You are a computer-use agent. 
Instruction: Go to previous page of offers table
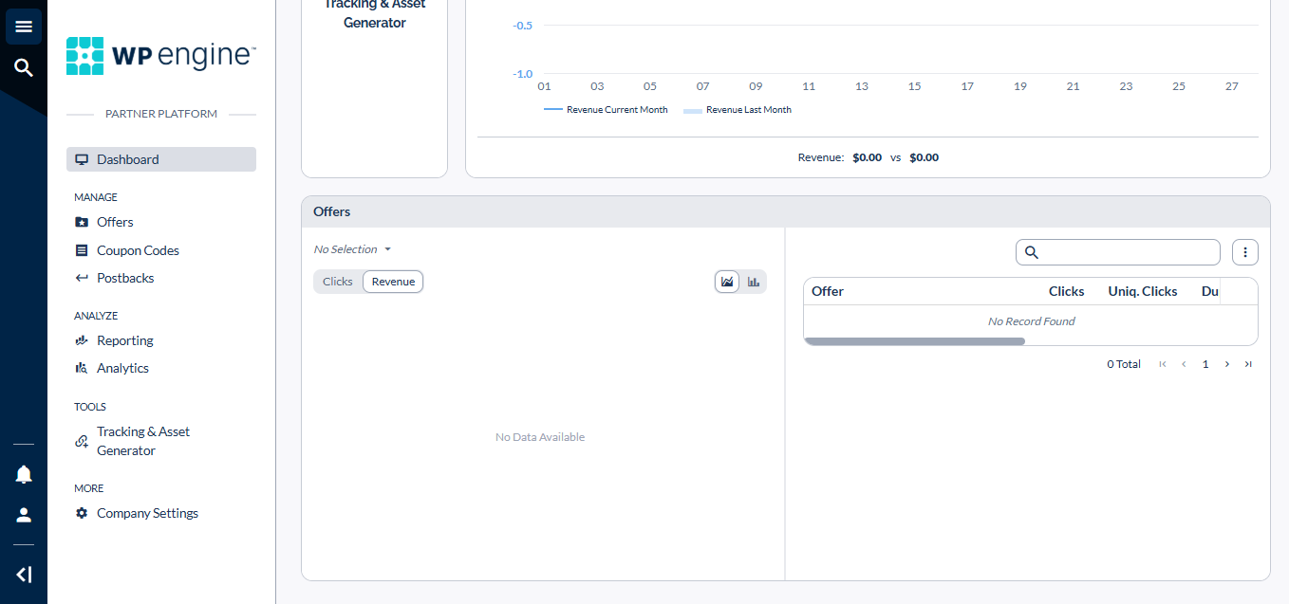coord(1184,364)
